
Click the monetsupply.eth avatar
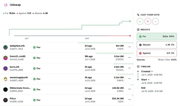5,79
